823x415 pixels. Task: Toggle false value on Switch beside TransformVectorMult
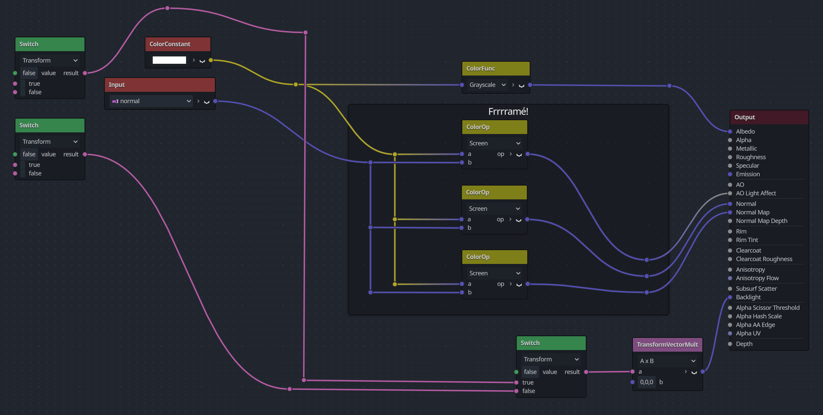coord(530,372)
